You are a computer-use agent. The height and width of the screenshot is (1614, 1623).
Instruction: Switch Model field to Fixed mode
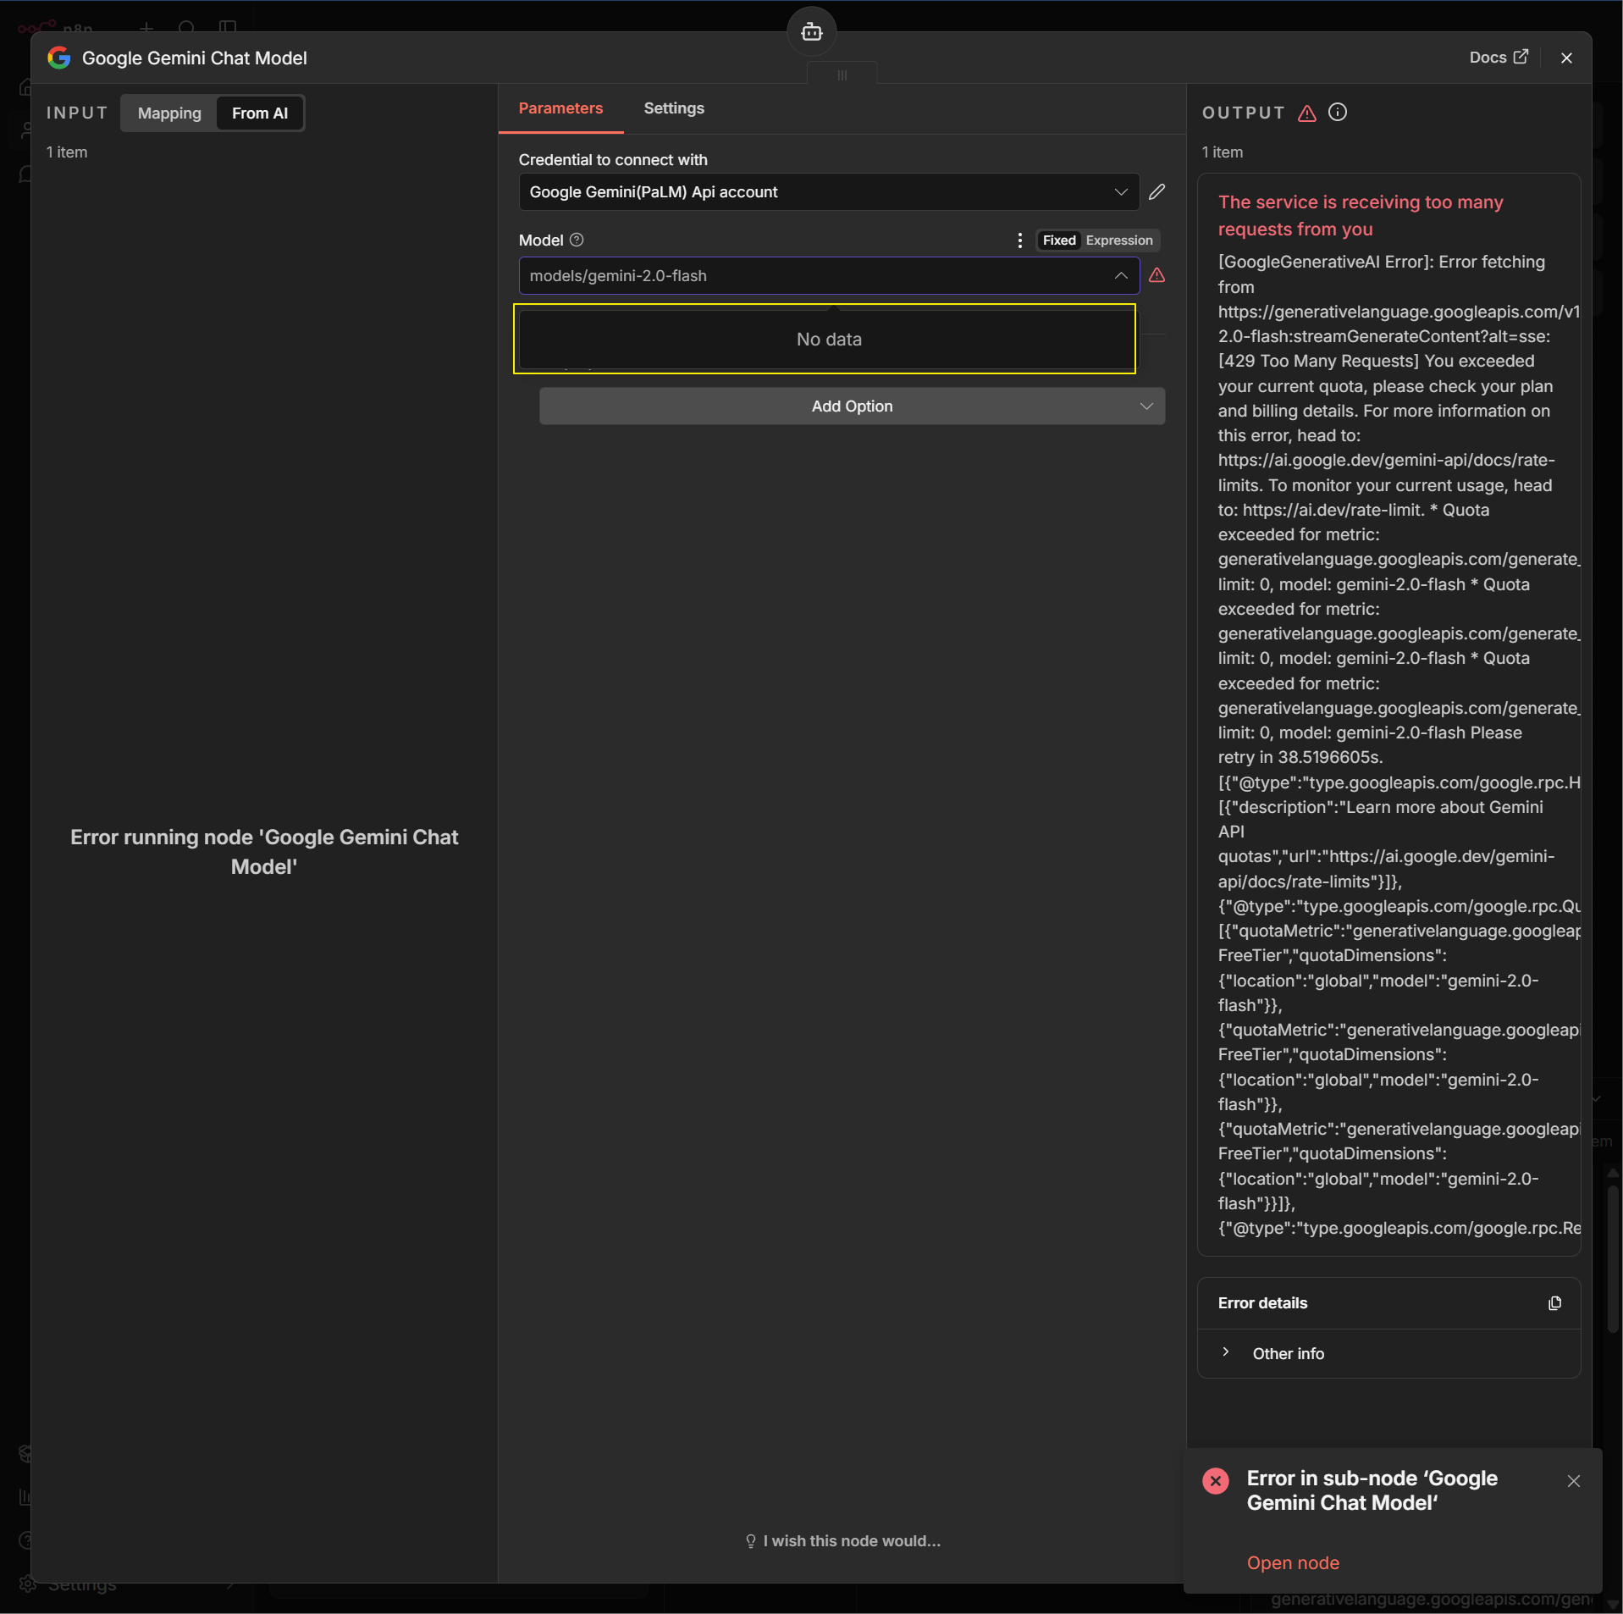point(1058,240)
